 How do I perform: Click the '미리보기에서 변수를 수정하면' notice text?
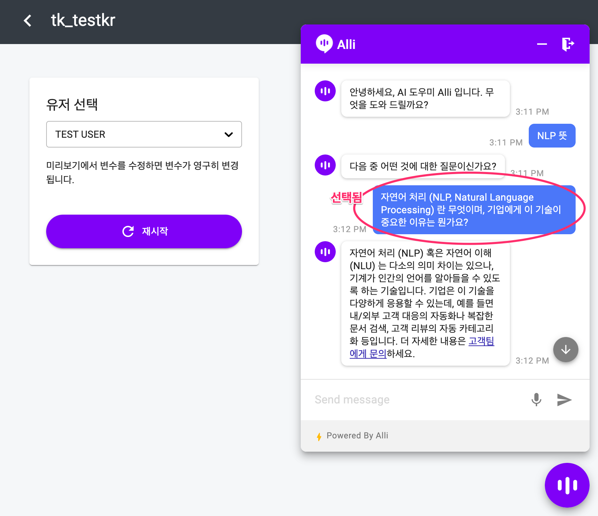click(142, 172)
